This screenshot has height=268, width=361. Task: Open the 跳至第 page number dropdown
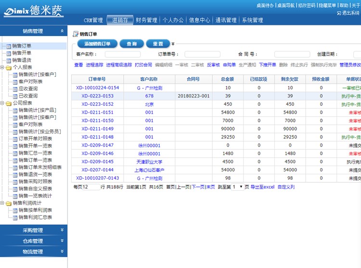pos(238,187)
